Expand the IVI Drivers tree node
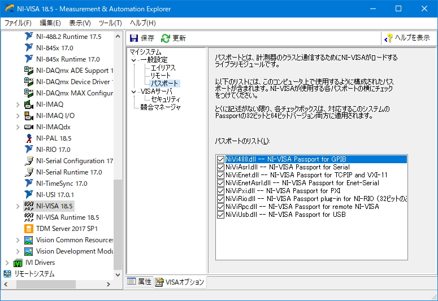Image resolution: width=438 pixels, height=301 pixels. point(7,263)
